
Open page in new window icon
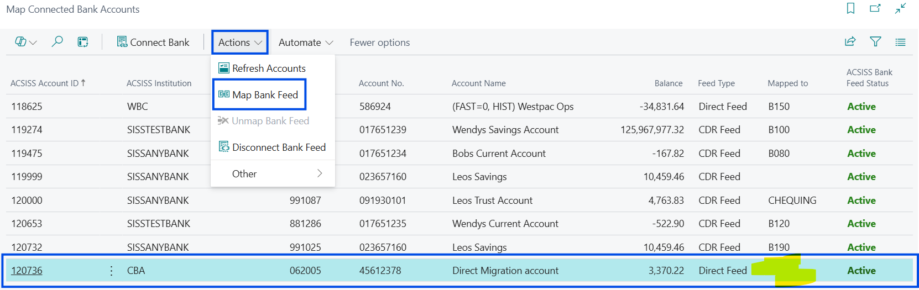[875, 8]
